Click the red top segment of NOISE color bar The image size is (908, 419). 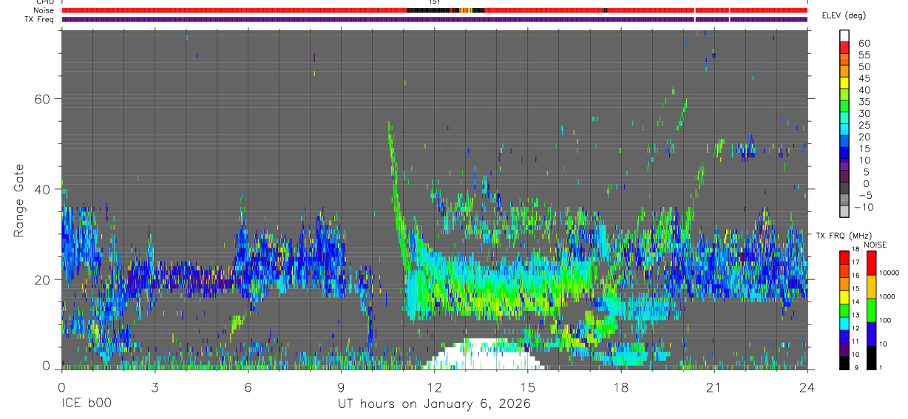870,263
